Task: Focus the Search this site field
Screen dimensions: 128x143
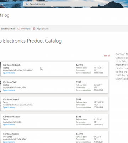Action: click(60, 4)
